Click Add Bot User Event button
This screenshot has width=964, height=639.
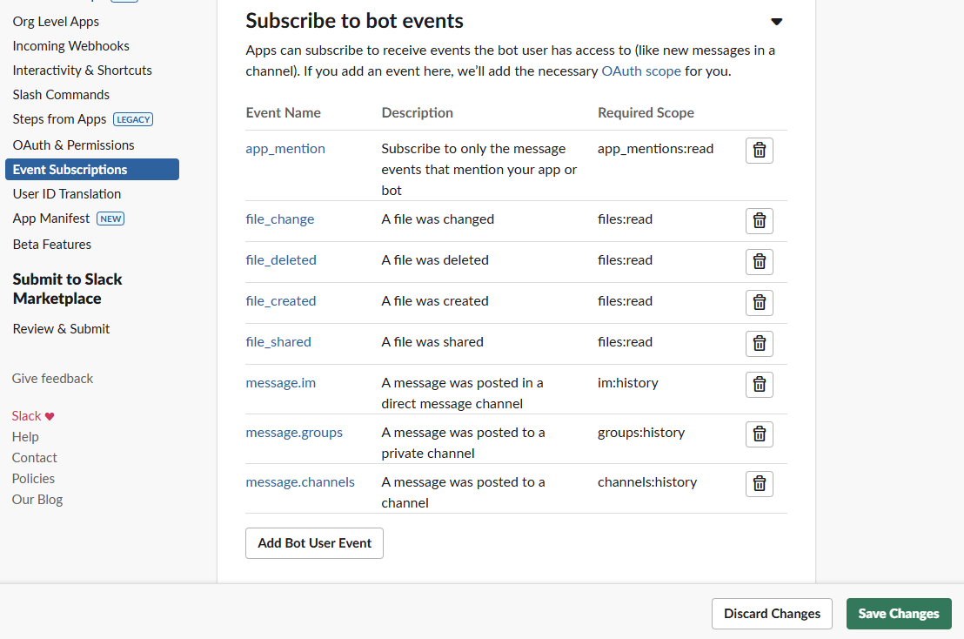point(314,543)
